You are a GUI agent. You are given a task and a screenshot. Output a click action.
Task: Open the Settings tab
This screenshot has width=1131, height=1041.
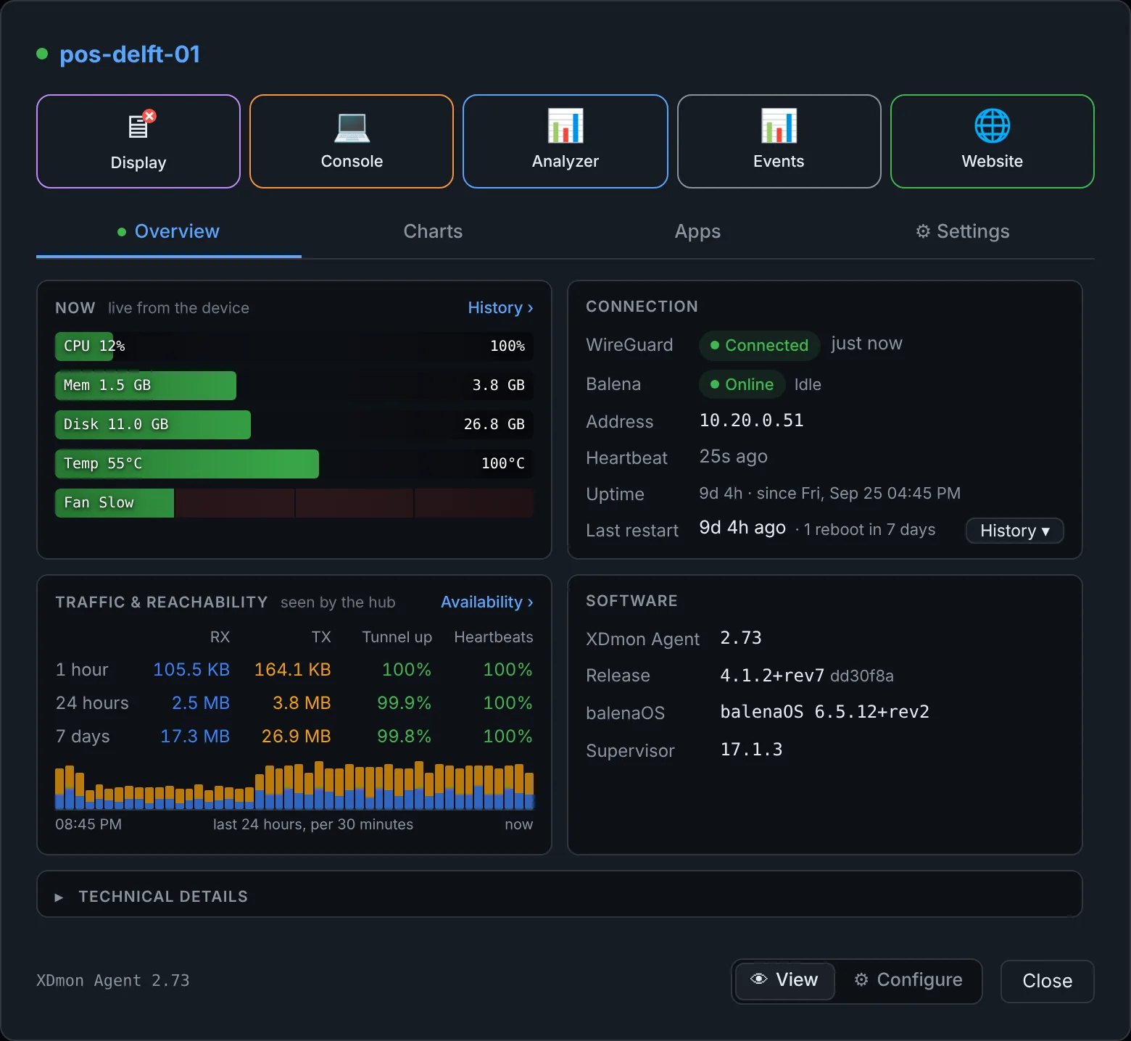pyautogui.click(x=962, y=232)
